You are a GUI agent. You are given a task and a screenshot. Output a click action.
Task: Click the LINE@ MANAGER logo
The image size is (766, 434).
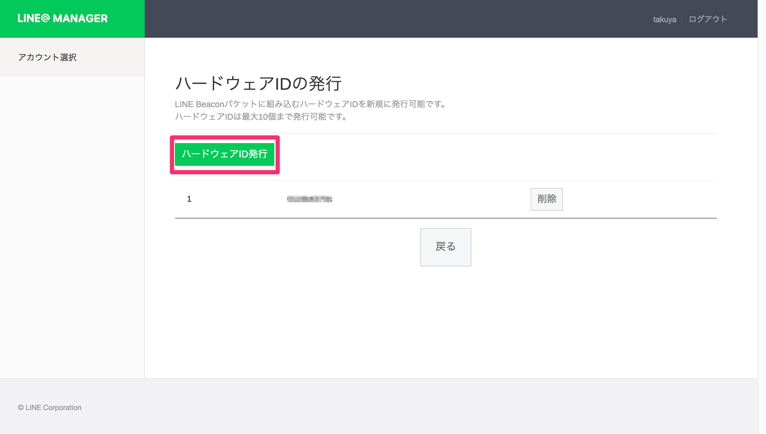tap(62, 19)
